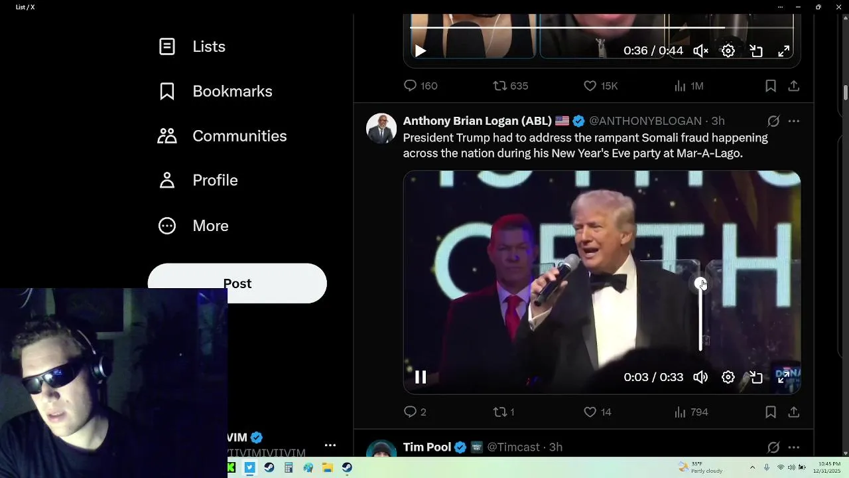
Task: Click the page vertical scrollbar thumb
Action: coord(845,92)
